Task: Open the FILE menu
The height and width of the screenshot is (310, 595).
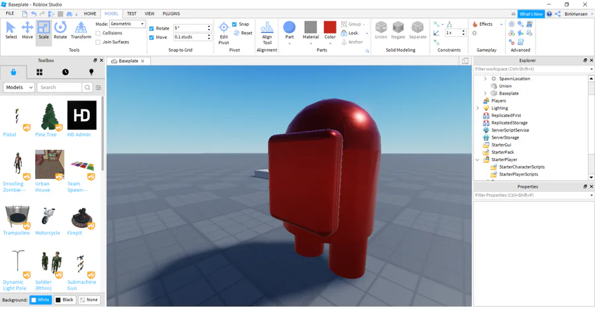Action: (10, 13)
